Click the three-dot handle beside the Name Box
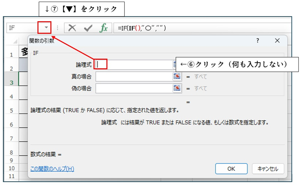This screenshot has height=185, width=302. tap(58, 28)
